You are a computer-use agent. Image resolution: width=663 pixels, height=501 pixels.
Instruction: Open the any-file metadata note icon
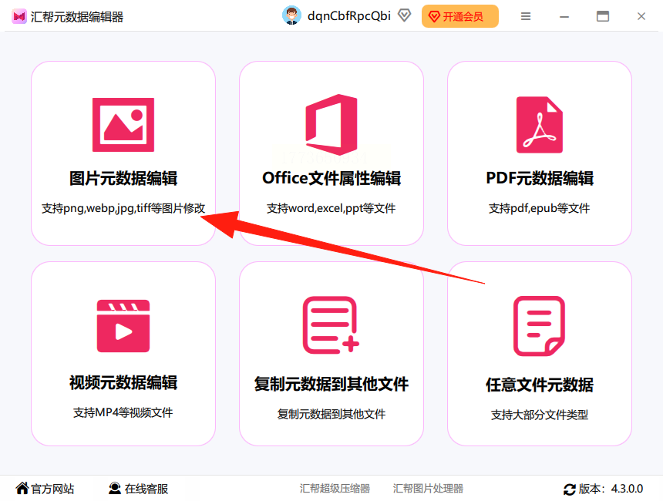coord(539,326)
